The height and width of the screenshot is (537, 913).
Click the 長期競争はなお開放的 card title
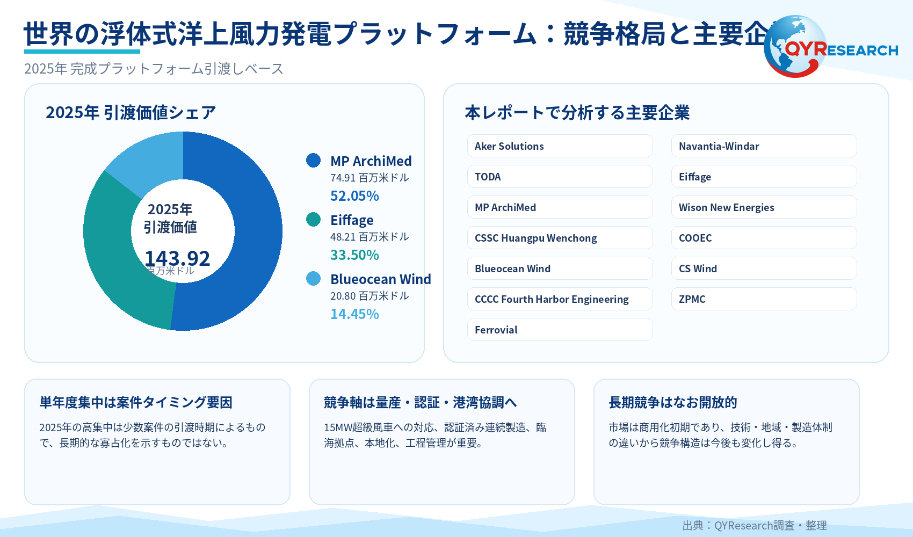[x=672, y=402]
